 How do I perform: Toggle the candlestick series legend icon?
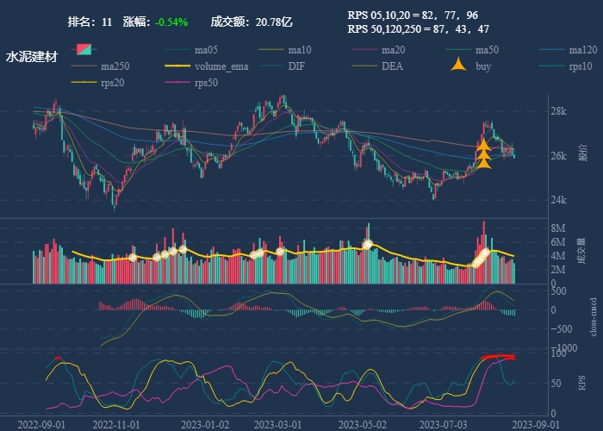pos(84,50)
